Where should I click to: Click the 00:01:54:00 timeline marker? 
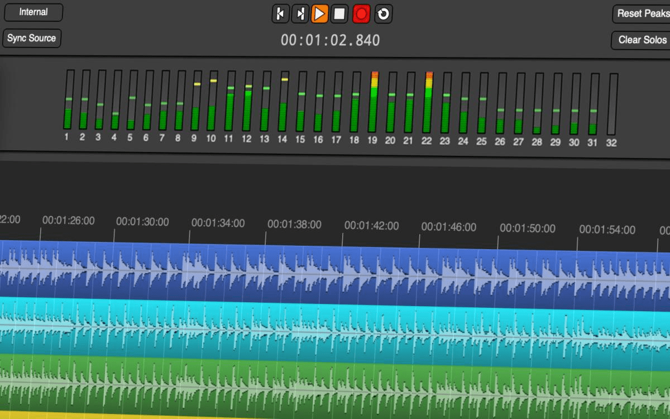click(607, 230)
